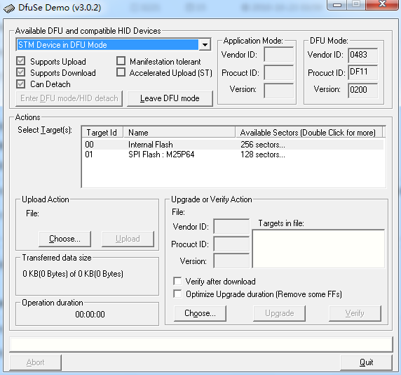Click the Targets in file list box
This screenshot has width=401, height=375.
318,249
